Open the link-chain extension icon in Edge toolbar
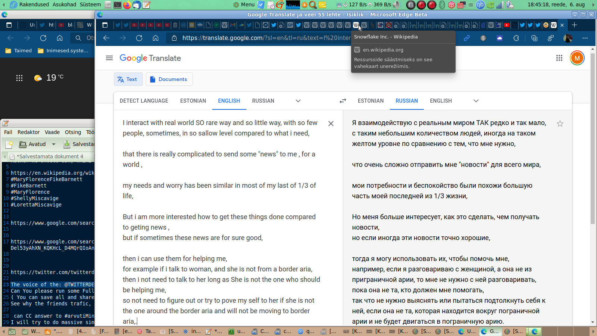 pos(467,38)
